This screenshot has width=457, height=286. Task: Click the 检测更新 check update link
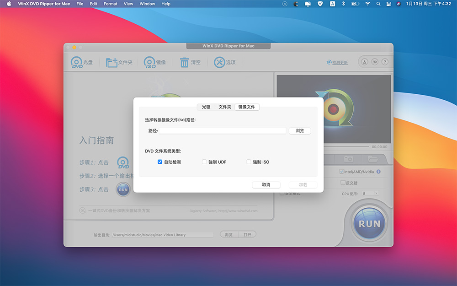coord(338,62)
